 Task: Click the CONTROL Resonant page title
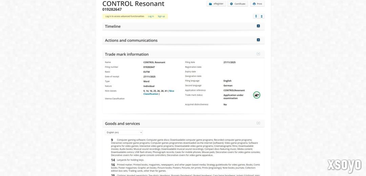(x=133, y=4)
